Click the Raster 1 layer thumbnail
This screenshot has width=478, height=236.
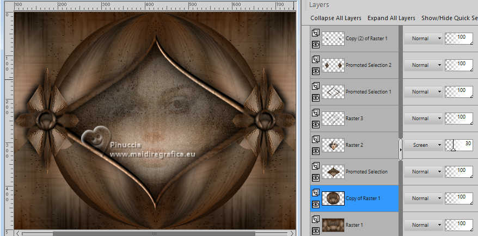tap(333, 225)
